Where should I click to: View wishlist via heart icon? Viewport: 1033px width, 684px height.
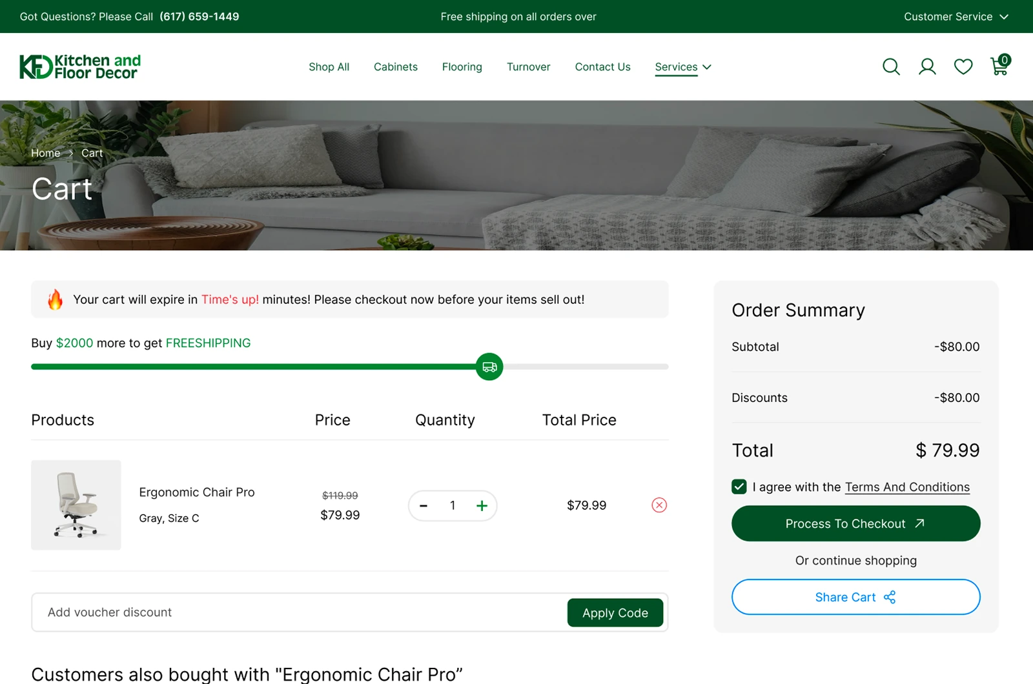point(963,66)
